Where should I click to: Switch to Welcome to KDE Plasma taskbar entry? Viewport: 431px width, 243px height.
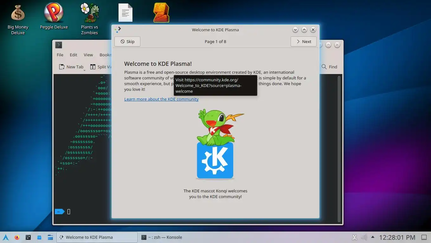(x=97, y=237)
